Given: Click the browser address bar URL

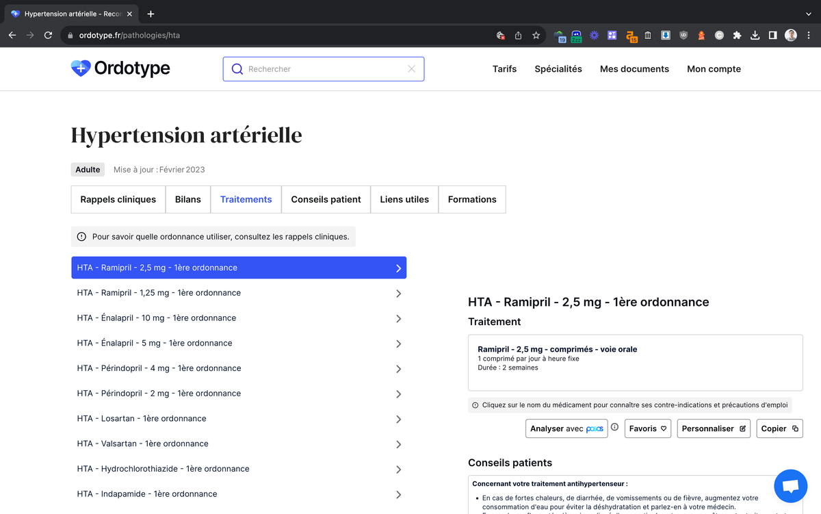Looking at the screenshot, I should coord(130,35).
